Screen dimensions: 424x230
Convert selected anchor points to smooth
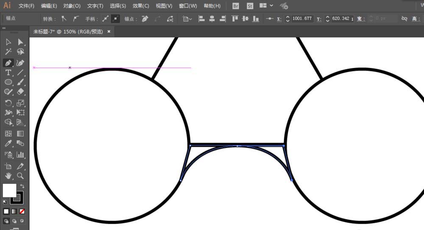click(x=76, y=19)
